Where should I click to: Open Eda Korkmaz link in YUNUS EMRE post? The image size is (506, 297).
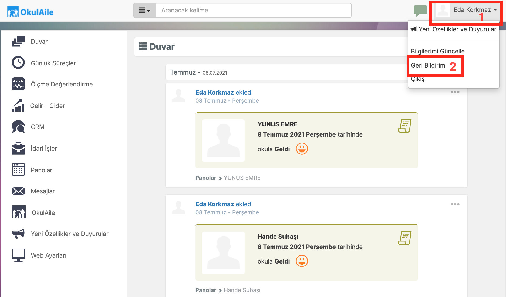pyautogui.click(x=215, y=92)
